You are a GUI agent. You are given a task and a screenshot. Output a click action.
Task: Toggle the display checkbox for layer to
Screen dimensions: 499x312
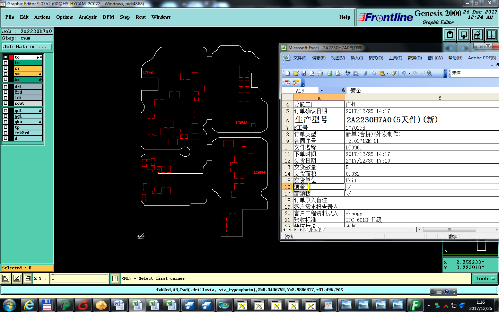pyautogui.click(x=6, y=57)
